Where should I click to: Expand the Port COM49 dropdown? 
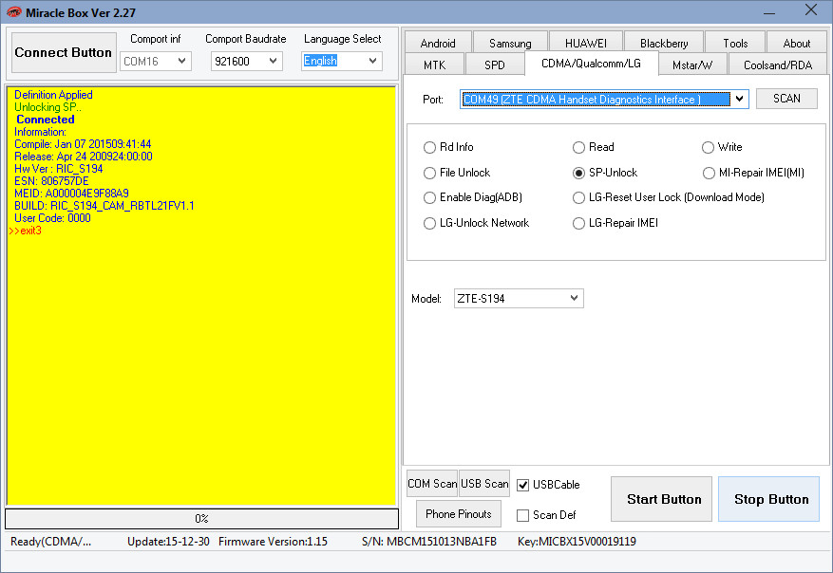[604, 100]
